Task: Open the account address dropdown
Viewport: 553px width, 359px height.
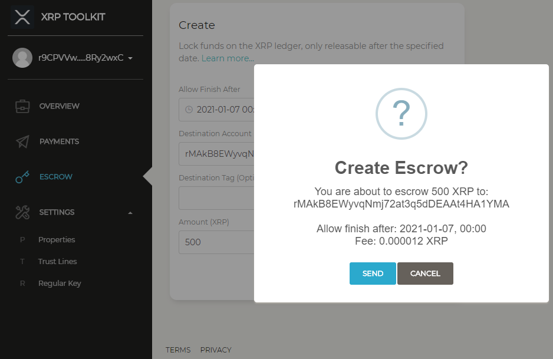Action: (130, 58)
